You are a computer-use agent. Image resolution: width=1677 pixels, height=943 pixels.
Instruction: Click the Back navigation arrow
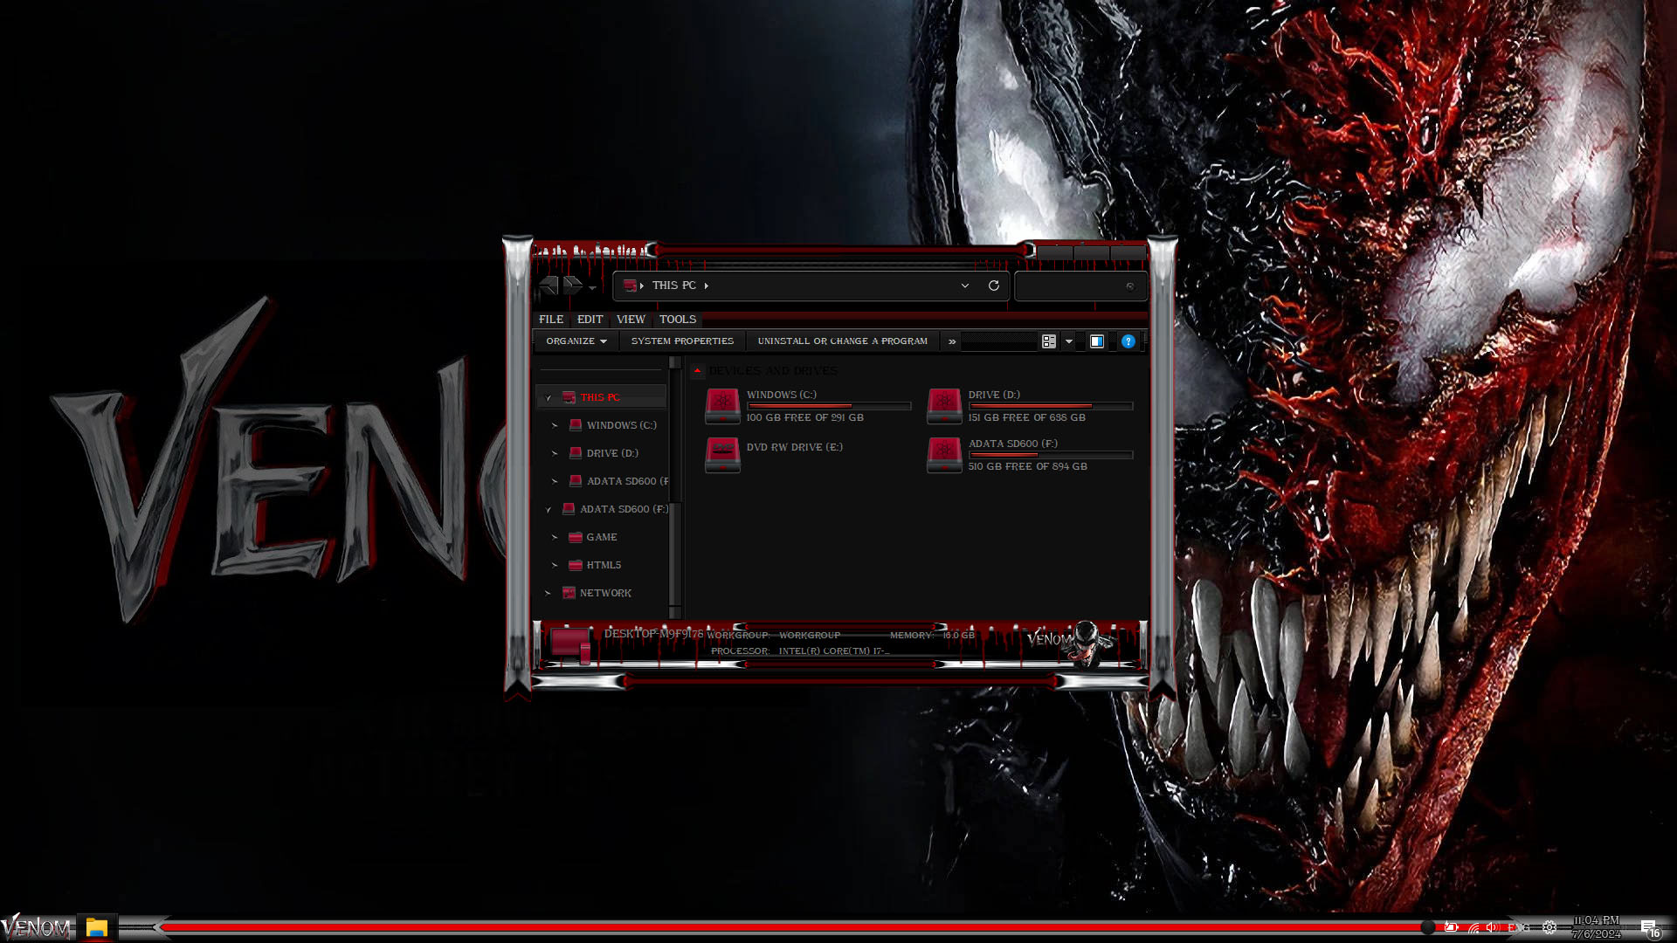(x=549, y=286)
